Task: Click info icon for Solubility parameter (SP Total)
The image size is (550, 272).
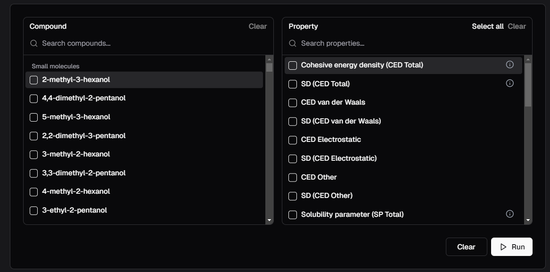Action: 509,214
